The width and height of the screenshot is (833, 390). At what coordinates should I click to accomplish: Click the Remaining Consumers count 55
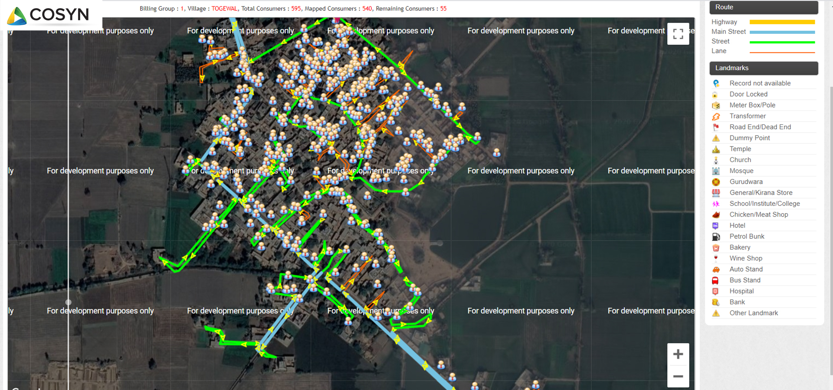(x=443, y=9)
